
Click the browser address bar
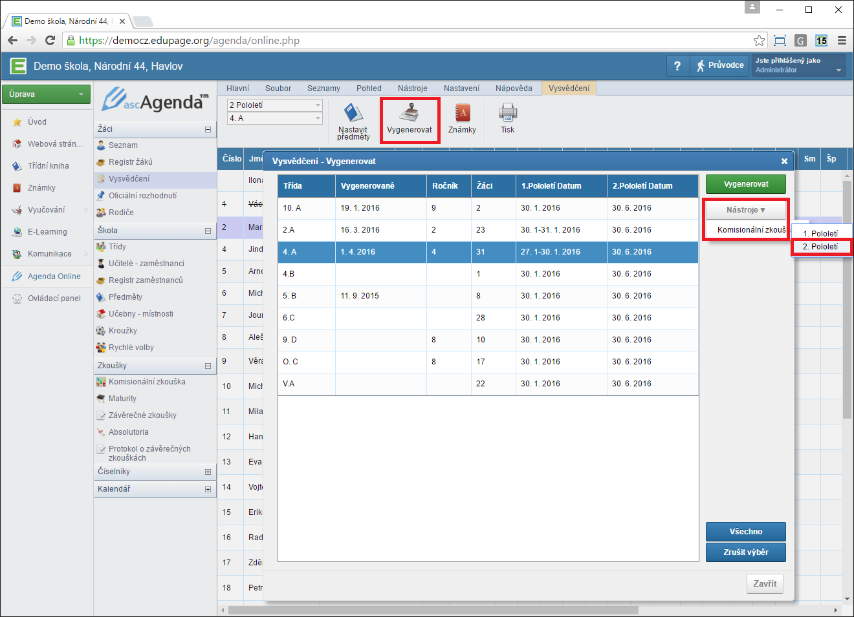(414, 40)
